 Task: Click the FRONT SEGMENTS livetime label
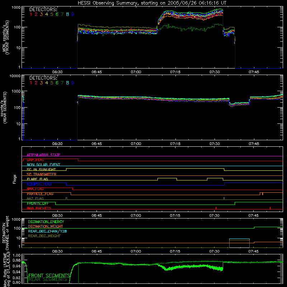pos(50,276)
